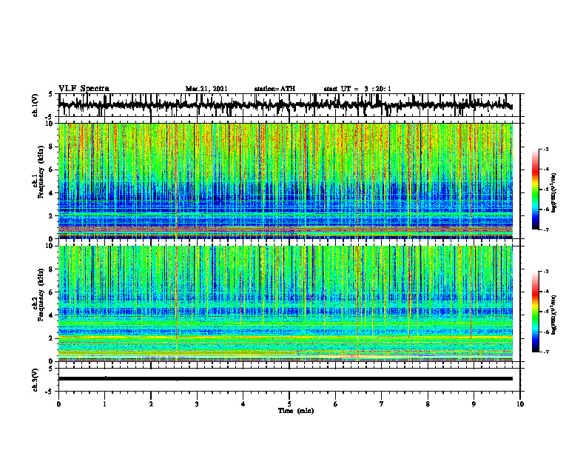Viewport: 586px width, 453px height.
Task: Click time axis tick label "7"
Action: coord(382,404)
